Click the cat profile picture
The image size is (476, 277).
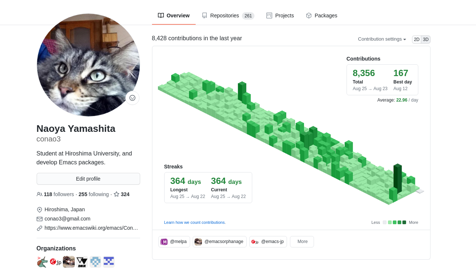pos(88,65)
